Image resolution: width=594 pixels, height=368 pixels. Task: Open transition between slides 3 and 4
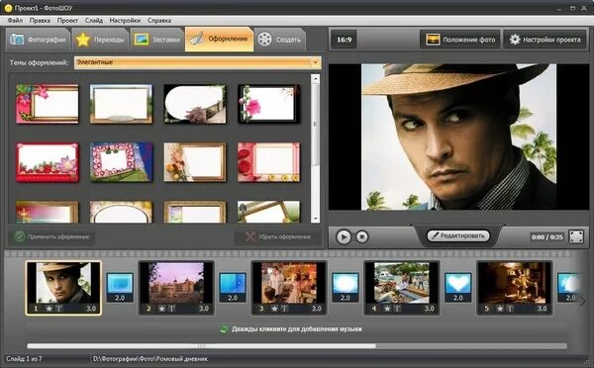(x=346, y=287)
